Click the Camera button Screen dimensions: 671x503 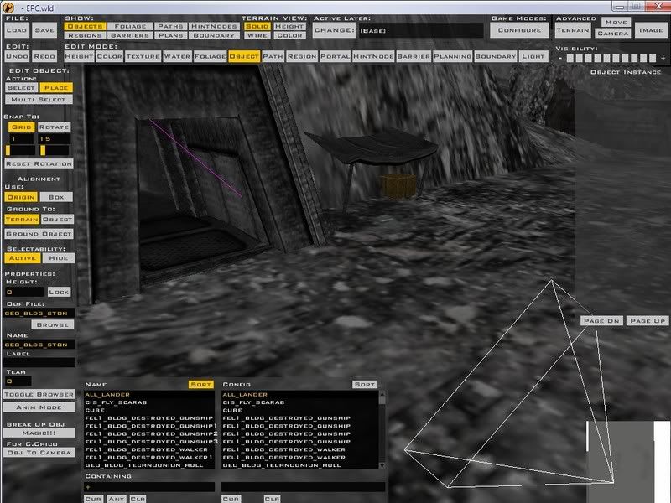tap(613, 34)
